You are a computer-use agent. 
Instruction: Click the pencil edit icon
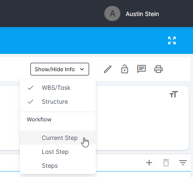108,69
